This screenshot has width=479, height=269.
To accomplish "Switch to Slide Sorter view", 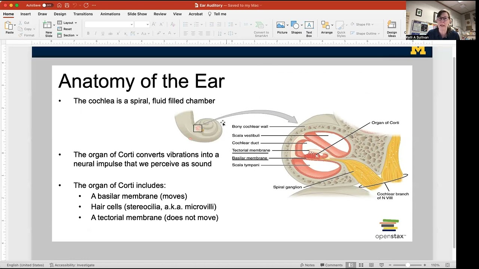I will click(361, 265).
